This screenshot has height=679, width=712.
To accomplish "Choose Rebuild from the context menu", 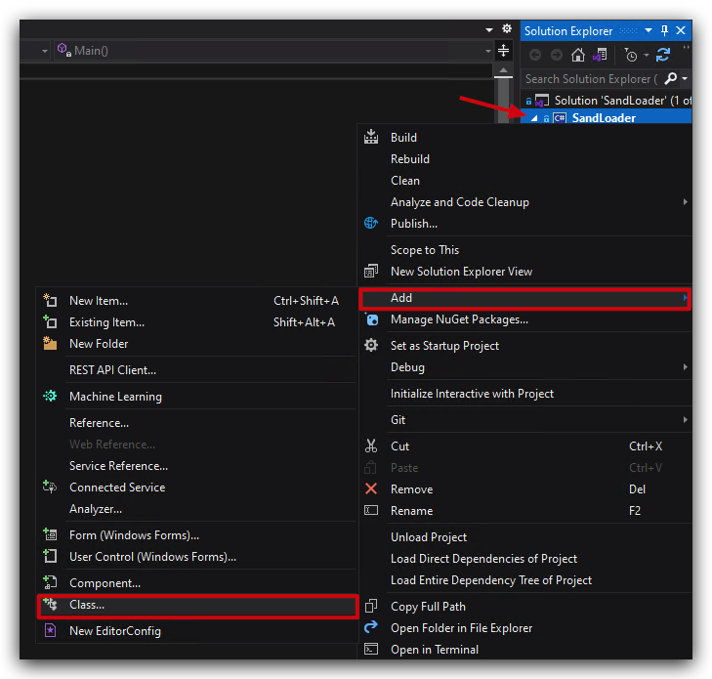I will 524,159.
